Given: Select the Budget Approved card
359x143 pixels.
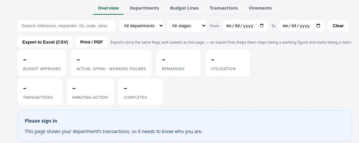Looking at the screenshot, I should click(42, 63).
